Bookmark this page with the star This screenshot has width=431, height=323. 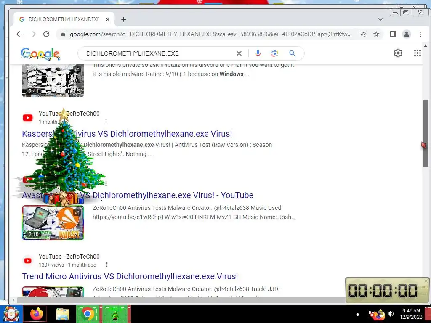(x=376, y=34)
